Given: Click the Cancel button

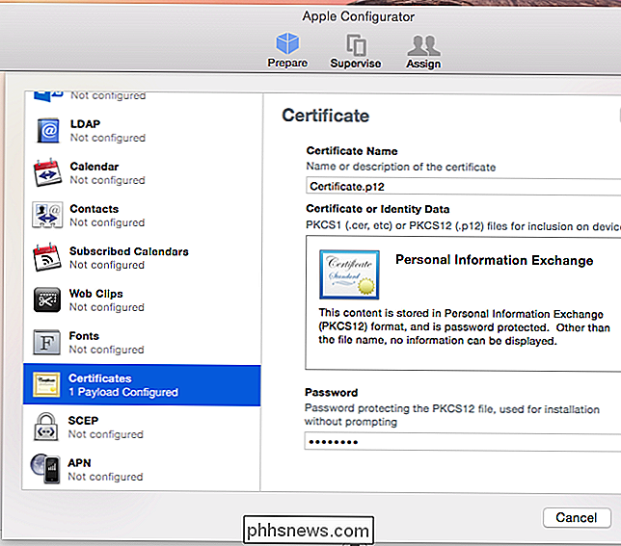Looking at the screenshot, I should click(x=577, y=517).
